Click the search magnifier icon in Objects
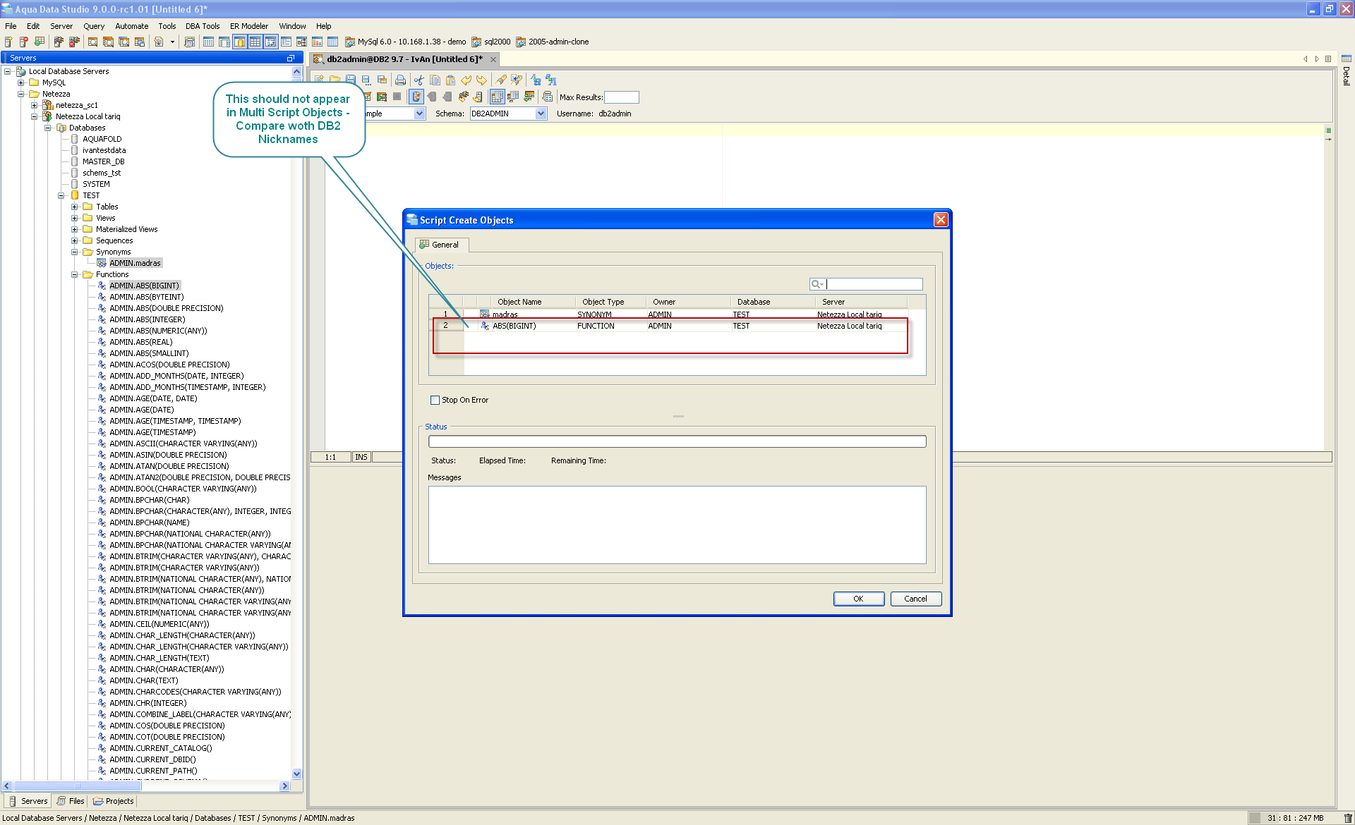Viewport: 1355px width, 825px height. click(817, 284)
